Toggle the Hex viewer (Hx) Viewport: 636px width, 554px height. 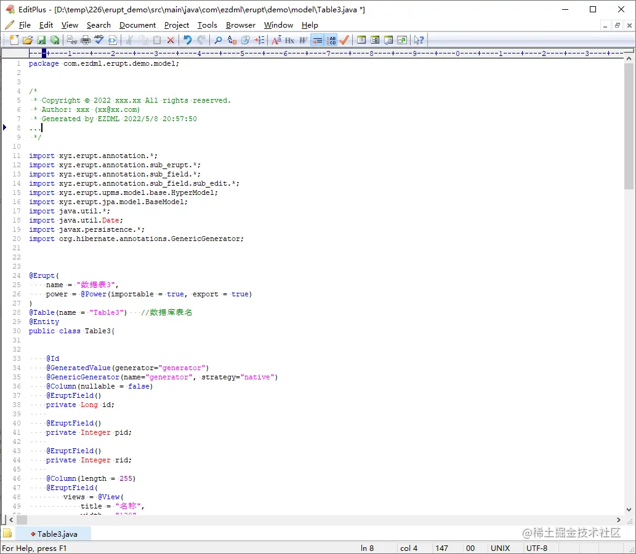(289, 40)
